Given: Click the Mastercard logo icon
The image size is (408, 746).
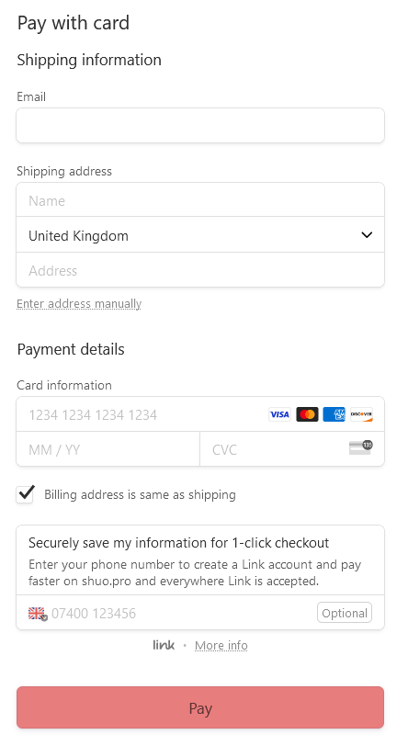Looking at the screenshot, I should click(307, 414).
